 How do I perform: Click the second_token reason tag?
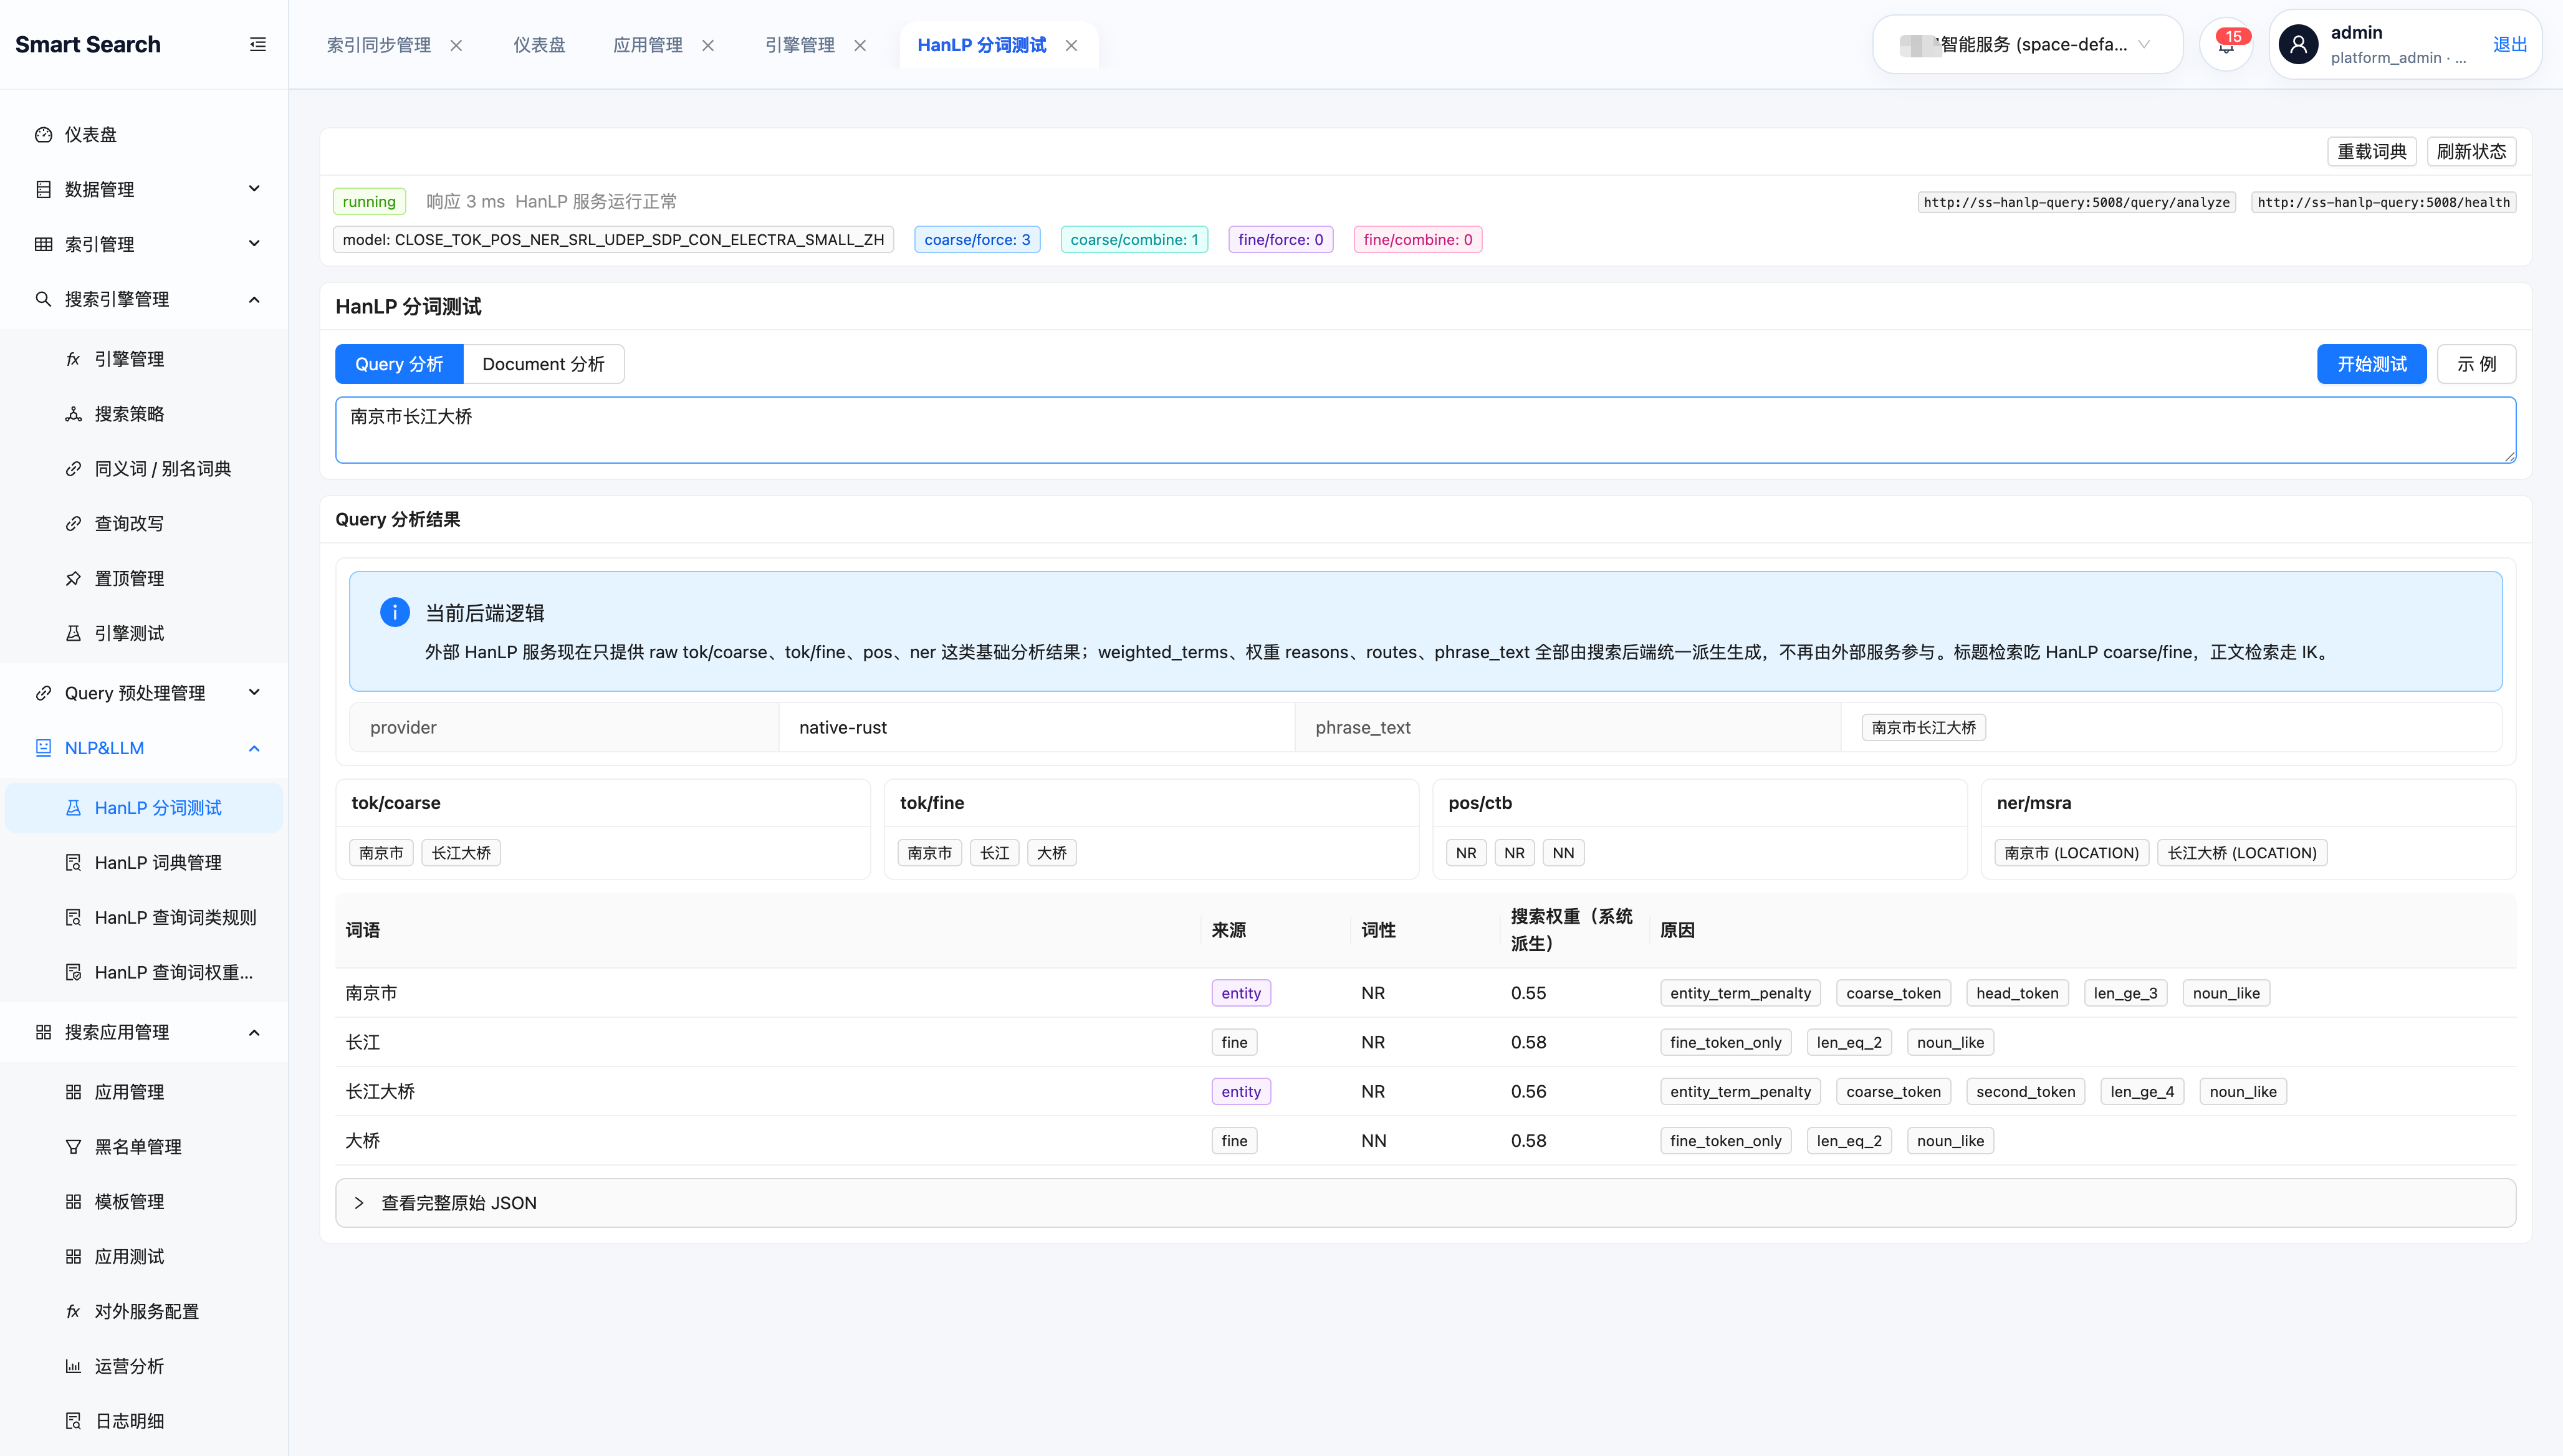tap(2025, 1092)
